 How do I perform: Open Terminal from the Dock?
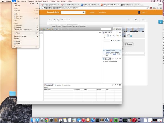[97, 120]
